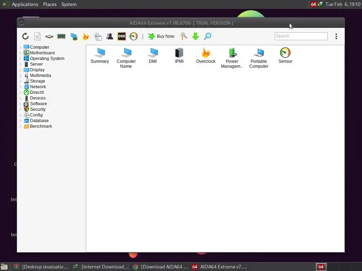Click the CPU chip toolbar icon

coord(49,36)
